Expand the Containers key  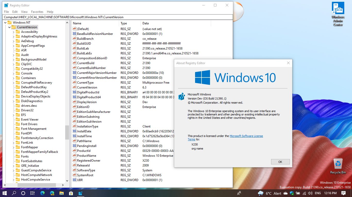pyautogui.click(x=14, y=78)
